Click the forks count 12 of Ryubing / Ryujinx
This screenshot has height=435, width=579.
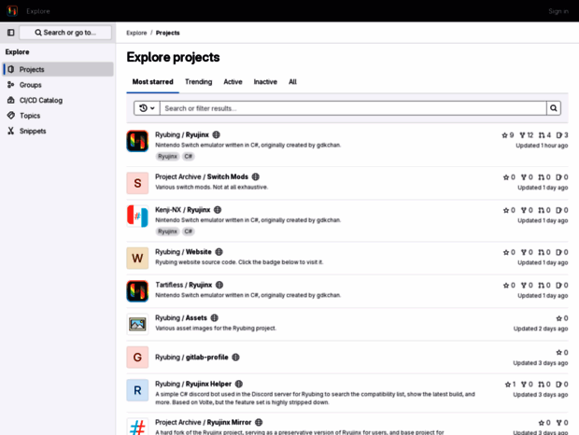coord(527,135)
